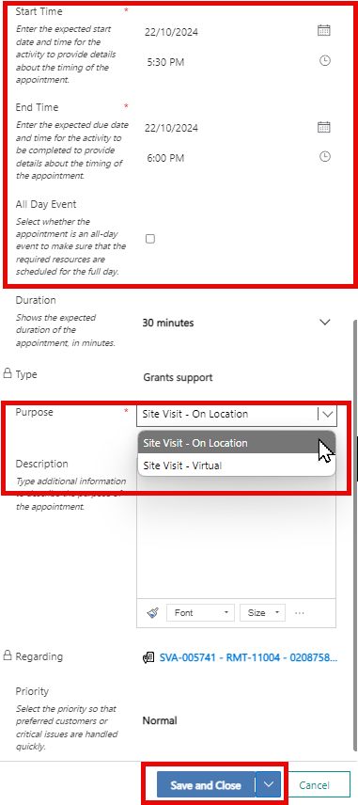The height and width of the screenshot is (805, 358).
Task: Expand the Duration dropdown
Action: click(325, 323)
